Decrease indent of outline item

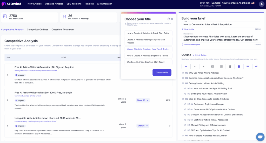[212, 67]
